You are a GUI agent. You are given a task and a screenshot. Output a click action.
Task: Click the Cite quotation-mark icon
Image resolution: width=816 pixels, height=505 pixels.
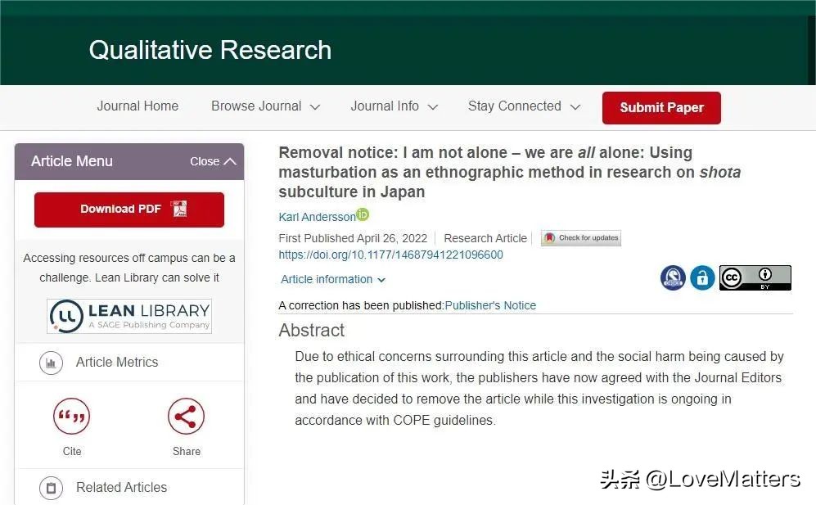point(72,416)
